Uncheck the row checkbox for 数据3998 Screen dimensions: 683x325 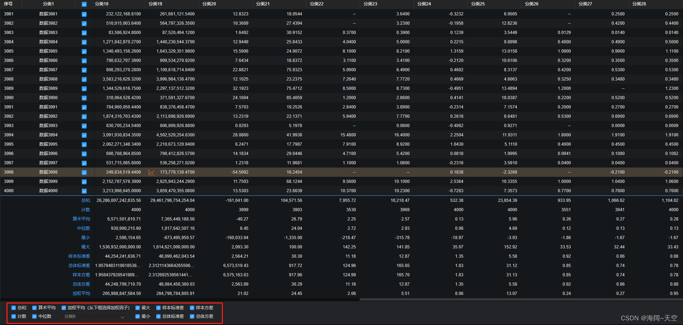84,173
